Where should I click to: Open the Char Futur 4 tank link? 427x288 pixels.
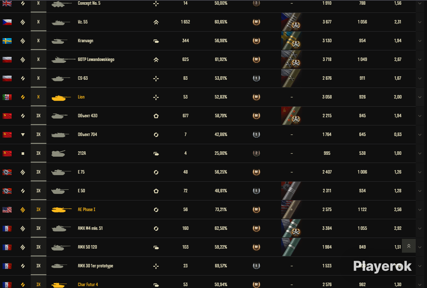[x=88, y=285]
